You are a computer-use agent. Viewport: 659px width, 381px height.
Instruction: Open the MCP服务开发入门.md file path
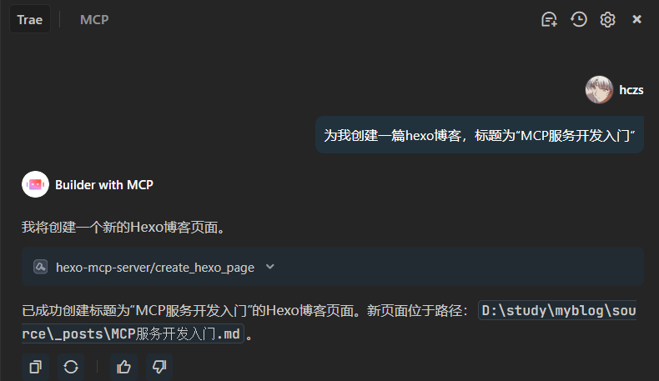coord(329,322)
